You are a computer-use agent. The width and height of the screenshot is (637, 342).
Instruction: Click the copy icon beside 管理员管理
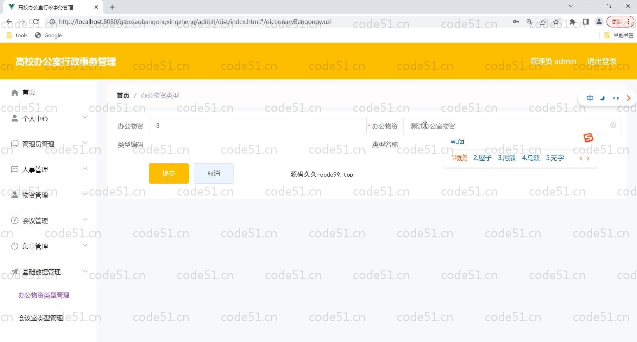(x=15, y=144)
